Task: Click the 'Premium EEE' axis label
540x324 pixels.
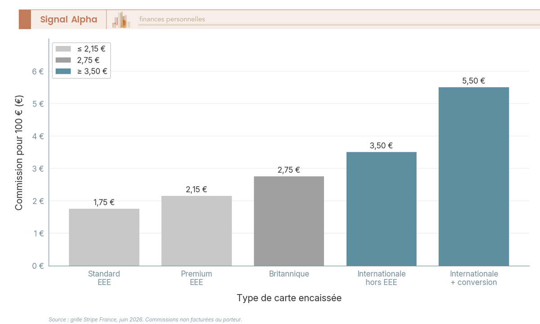Action: (197, 278)
